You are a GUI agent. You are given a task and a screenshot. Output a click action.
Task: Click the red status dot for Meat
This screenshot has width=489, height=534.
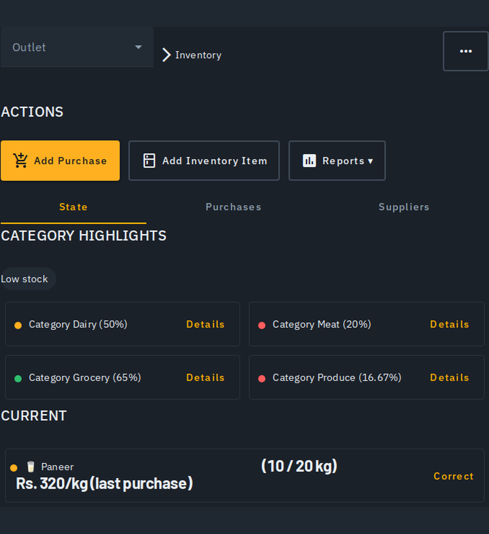point(262,325)
